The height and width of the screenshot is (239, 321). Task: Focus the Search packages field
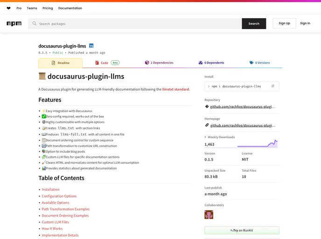click(x=135, y=23)
